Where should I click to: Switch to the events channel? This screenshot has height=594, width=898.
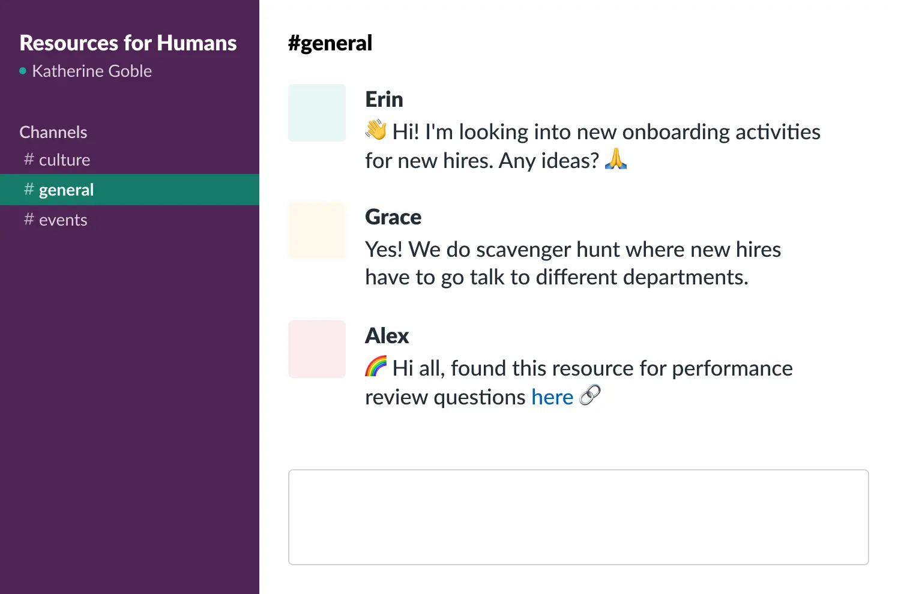[63, 220]
